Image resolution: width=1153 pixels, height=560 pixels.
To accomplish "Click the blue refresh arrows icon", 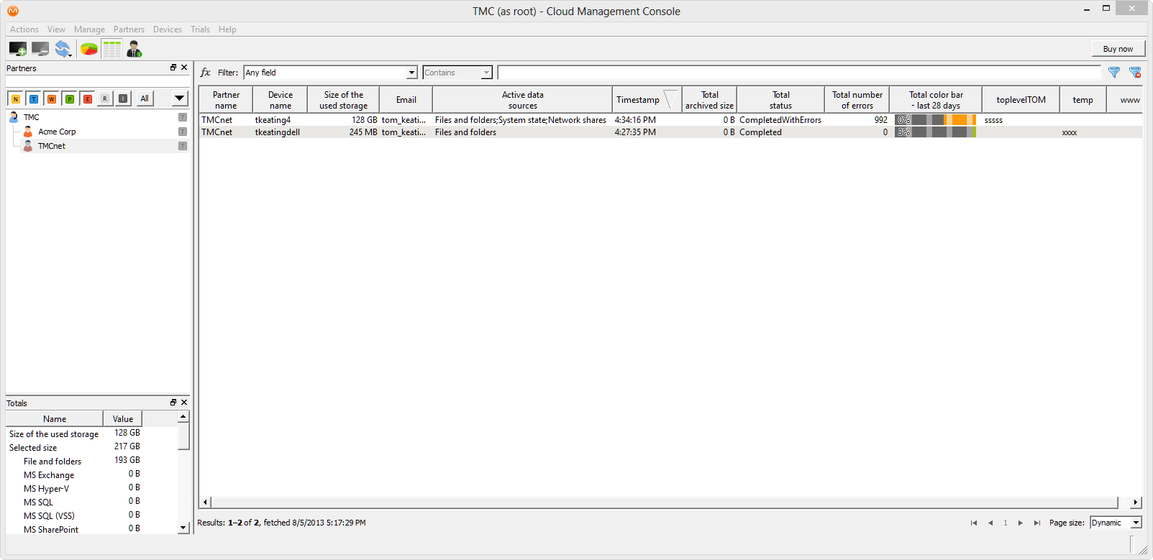I will coord(63,49).
